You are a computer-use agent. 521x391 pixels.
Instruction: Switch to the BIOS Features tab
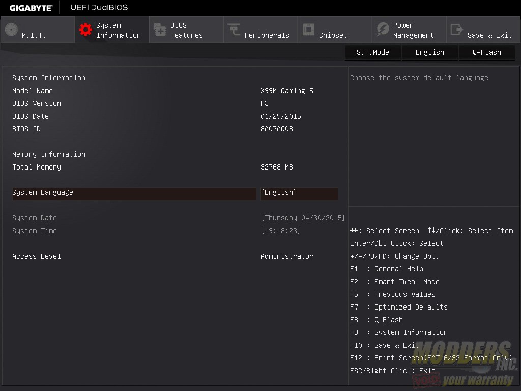(186, 30)
